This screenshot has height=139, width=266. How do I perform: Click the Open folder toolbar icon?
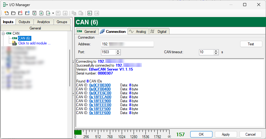[13, 13]
